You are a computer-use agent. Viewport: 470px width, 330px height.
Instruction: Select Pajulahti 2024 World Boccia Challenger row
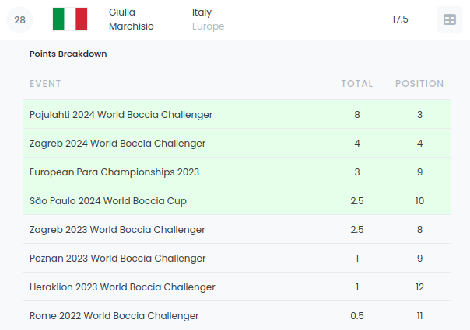(121, 115)
